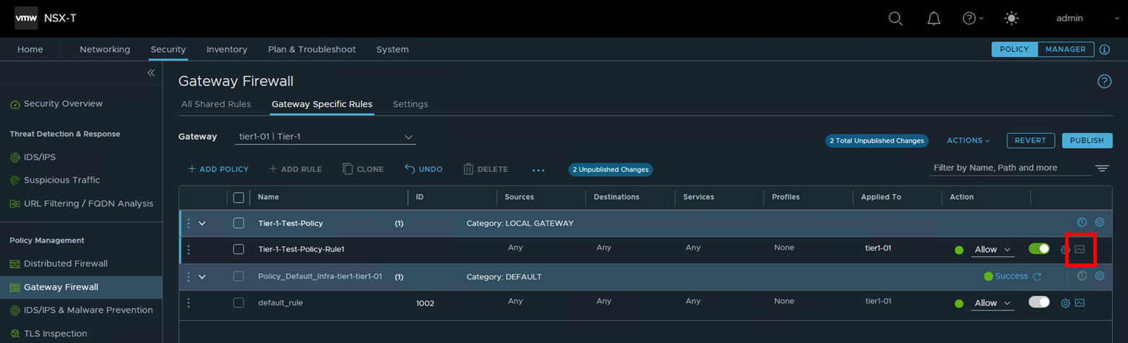
Task: Tick the Policy_Default_Infra-tier1-tier1-01 checkbox
Action: (x=238, y=276)
